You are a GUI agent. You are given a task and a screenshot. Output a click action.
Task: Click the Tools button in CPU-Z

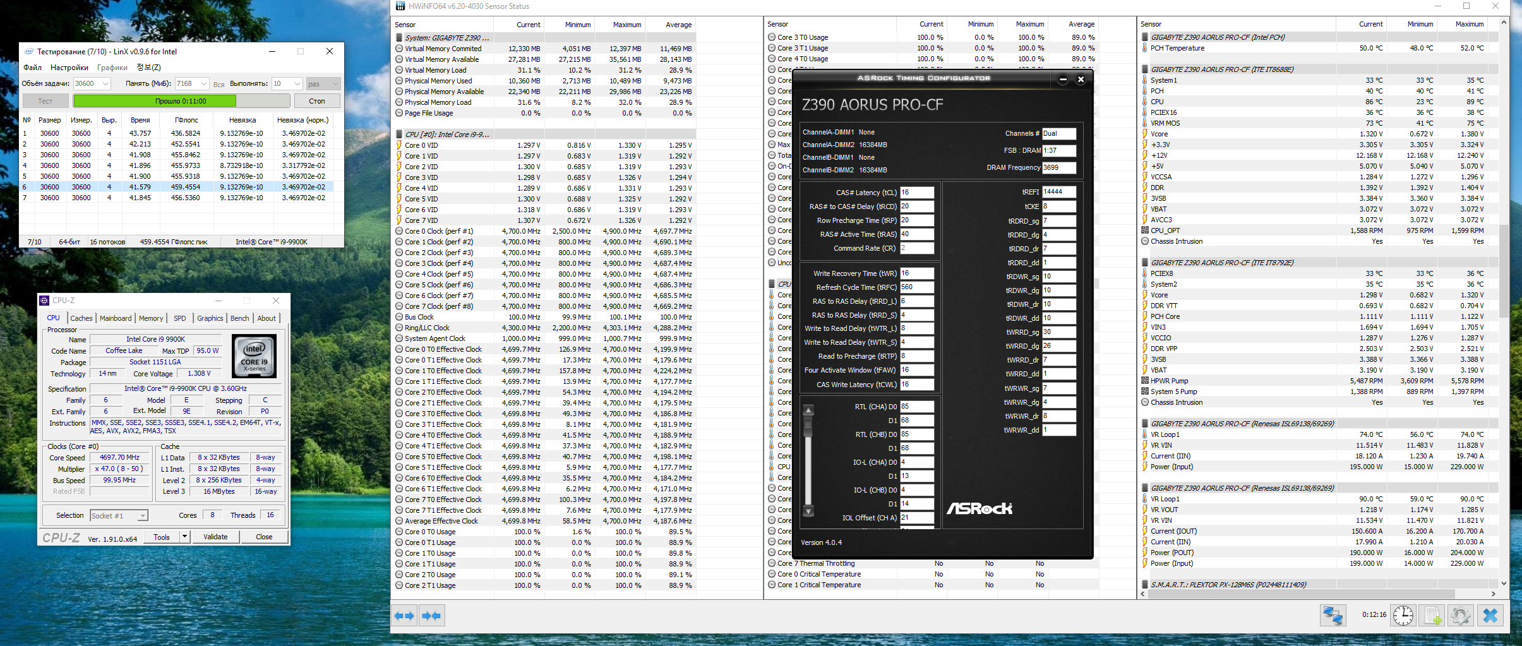[162, 537]
